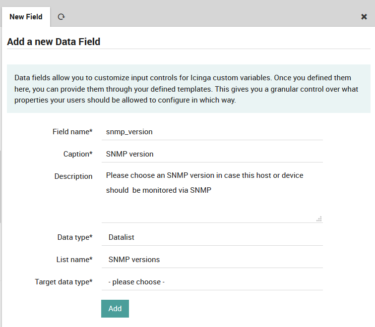375x327 pixels.
Task: Click the List name label
Action: (74, 260)
